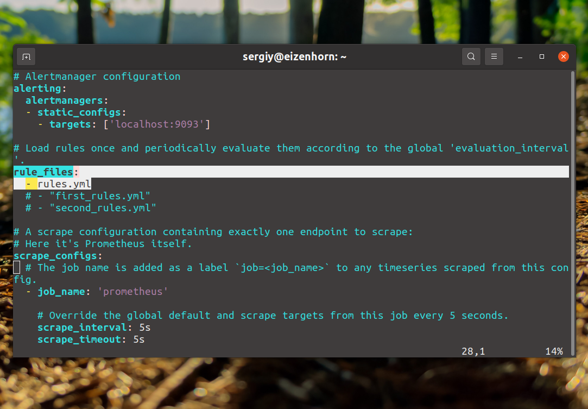The image size is (588, 409).
Task: Click the 5s value after scrape_interval
Action: click(145, 328)
